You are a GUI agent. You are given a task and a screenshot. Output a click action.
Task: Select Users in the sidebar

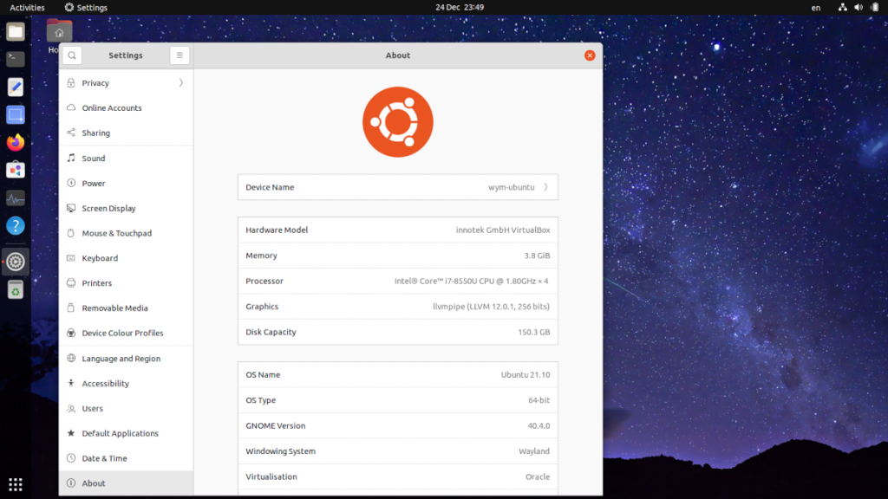pyautogui.click(x=126, y=408)
